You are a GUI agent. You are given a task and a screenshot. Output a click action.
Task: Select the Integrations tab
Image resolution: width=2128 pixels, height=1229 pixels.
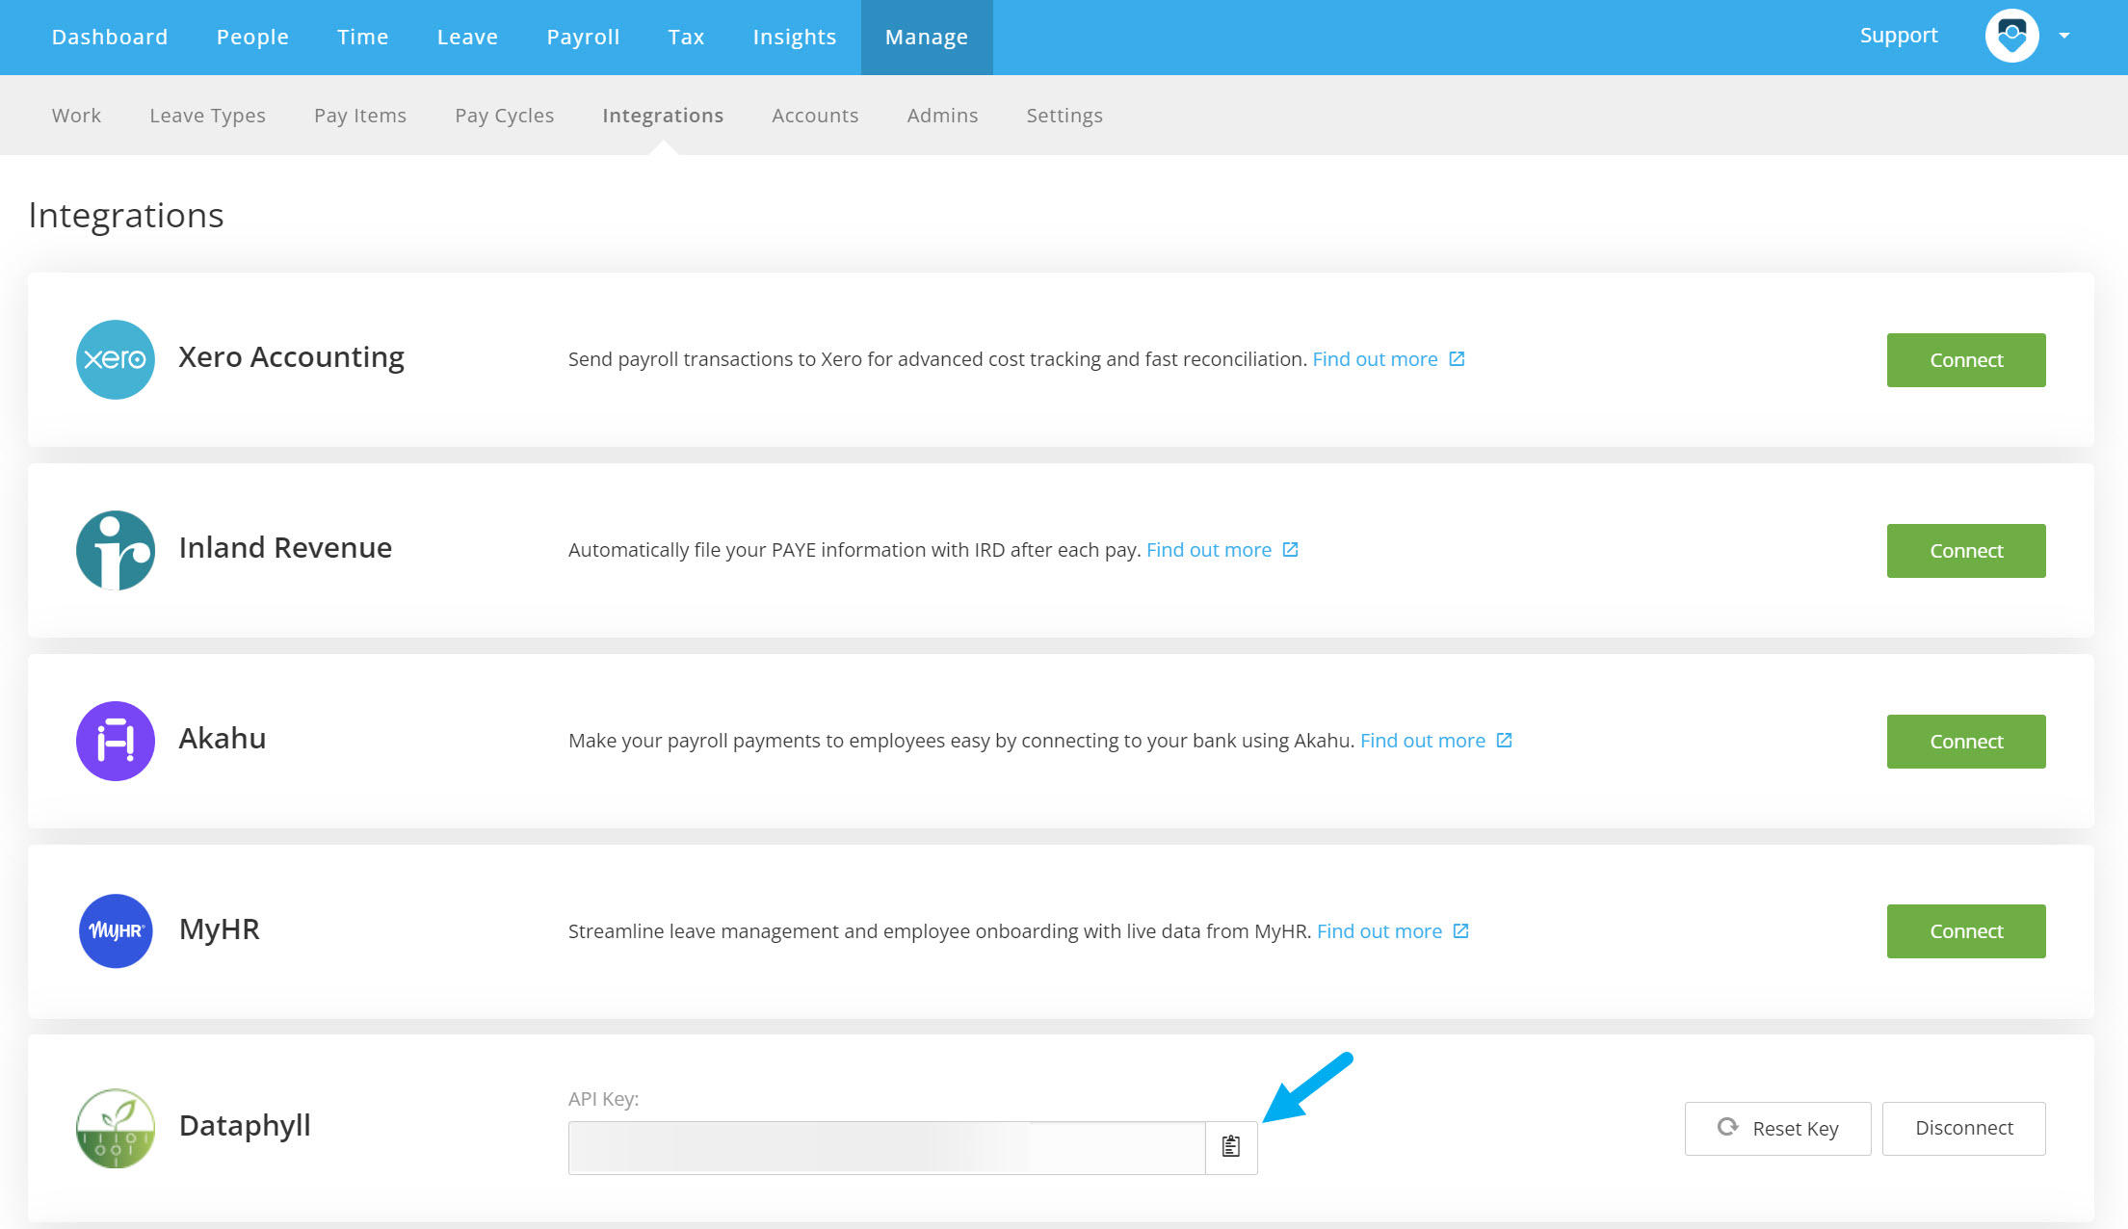[x=663, y=116]
